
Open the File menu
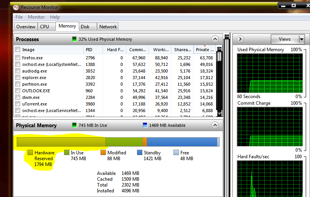point(19,17)
